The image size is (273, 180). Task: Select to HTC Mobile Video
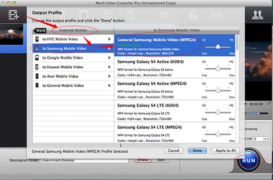(73, 39)
